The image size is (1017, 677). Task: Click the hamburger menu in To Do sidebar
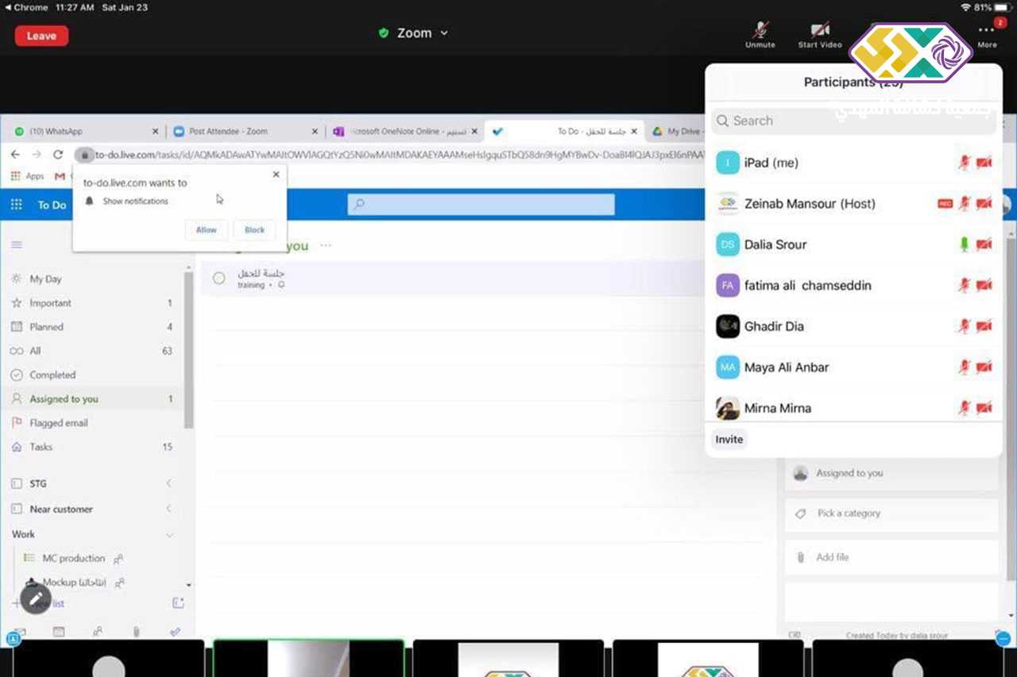tap(17, 244)
